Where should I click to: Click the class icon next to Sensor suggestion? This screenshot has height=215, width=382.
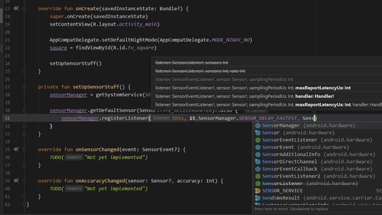tap(258, 133)
